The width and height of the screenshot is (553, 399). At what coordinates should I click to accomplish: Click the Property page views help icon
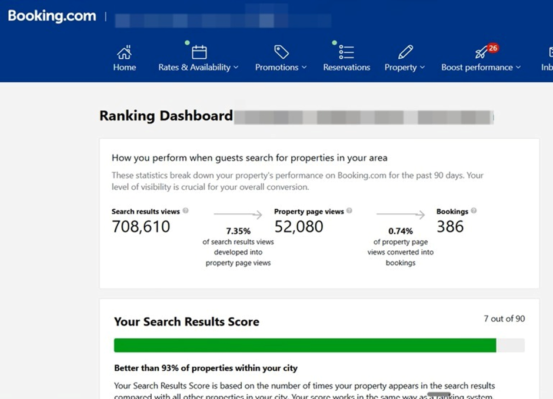pos(349,210)
